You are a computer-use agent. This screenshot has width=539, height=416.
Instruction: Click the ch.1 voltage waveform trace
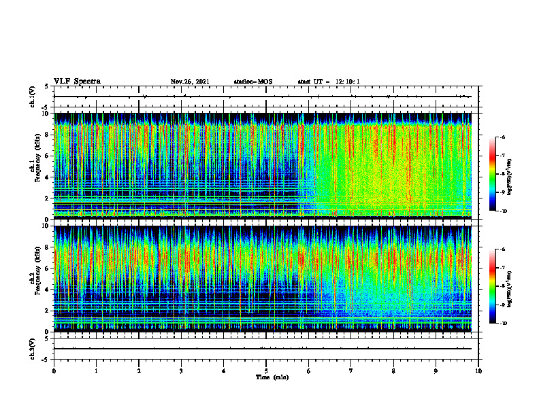pos(263,97)
